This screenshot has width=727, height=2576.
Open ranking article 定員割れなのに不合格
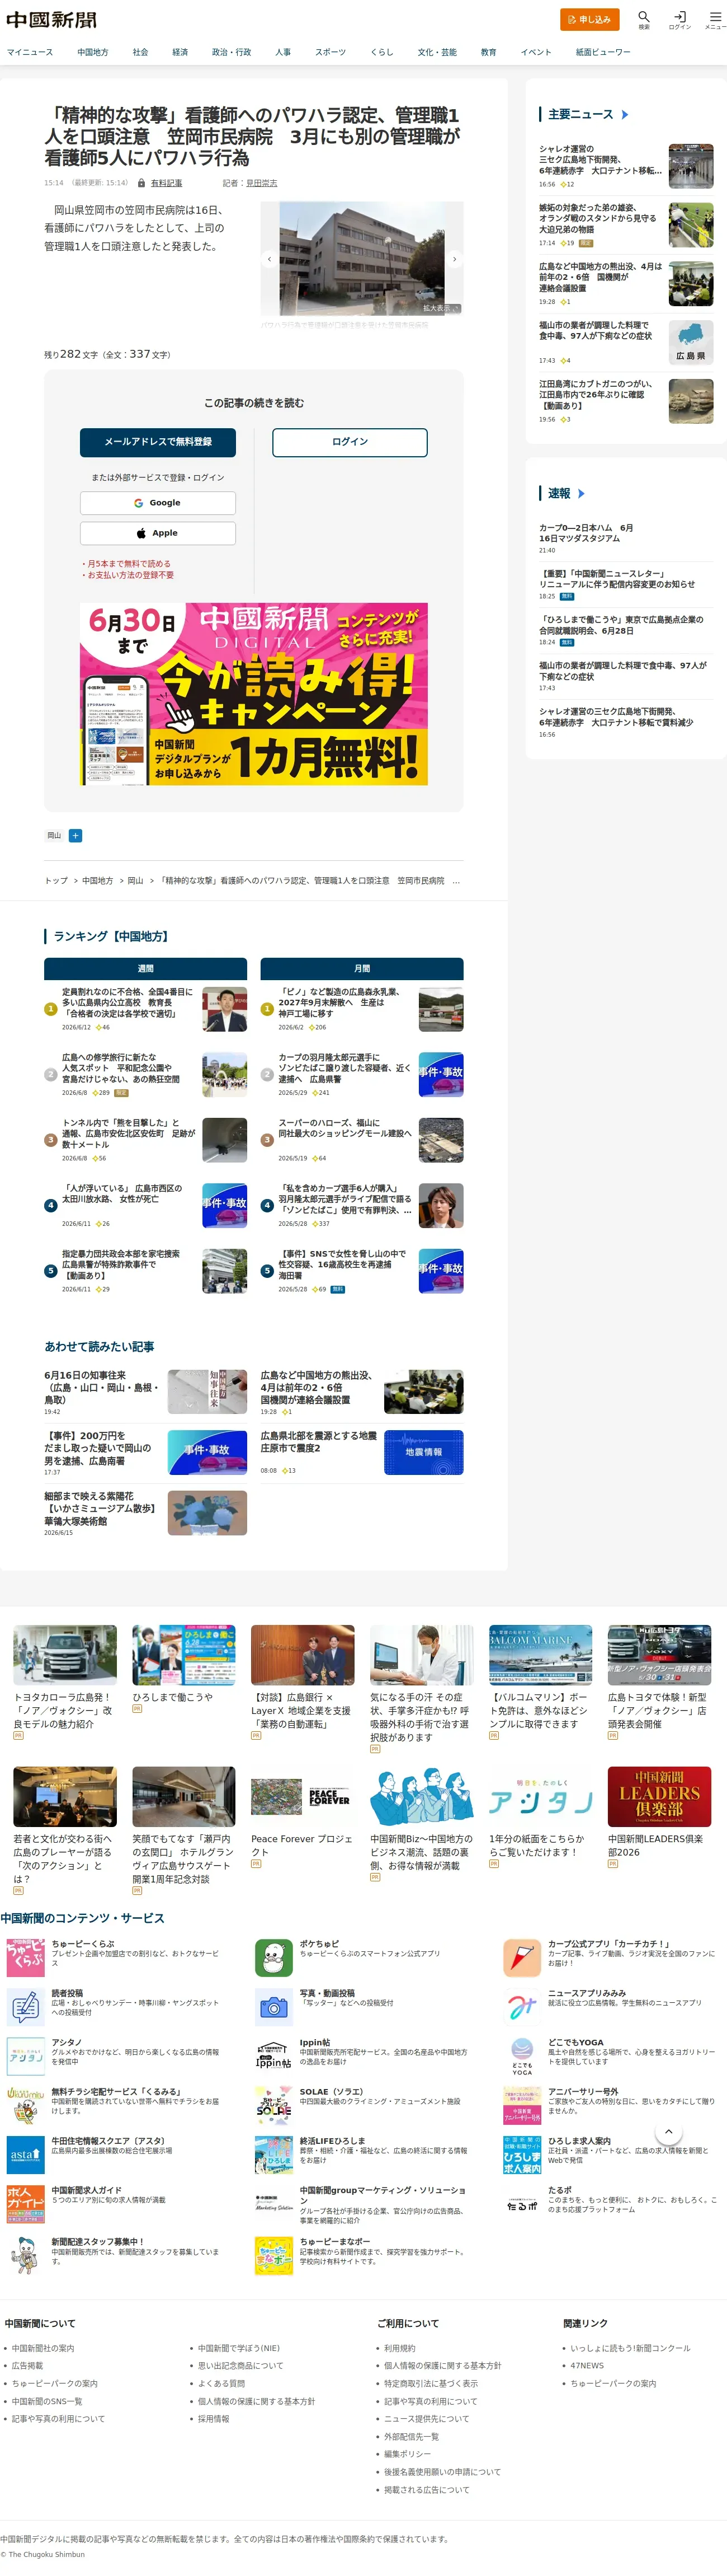pyautogui.click(x=128, y=1002)
